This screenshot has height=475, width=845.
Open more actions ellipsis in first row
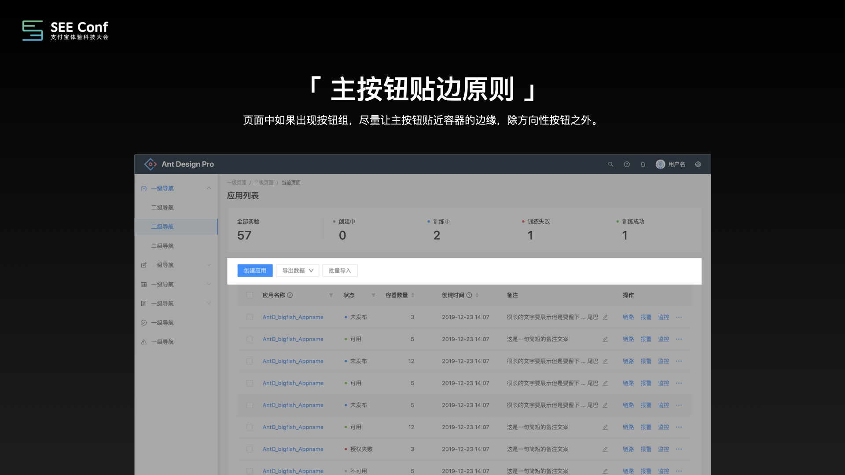pyautogui.click(x=679, y=317)
